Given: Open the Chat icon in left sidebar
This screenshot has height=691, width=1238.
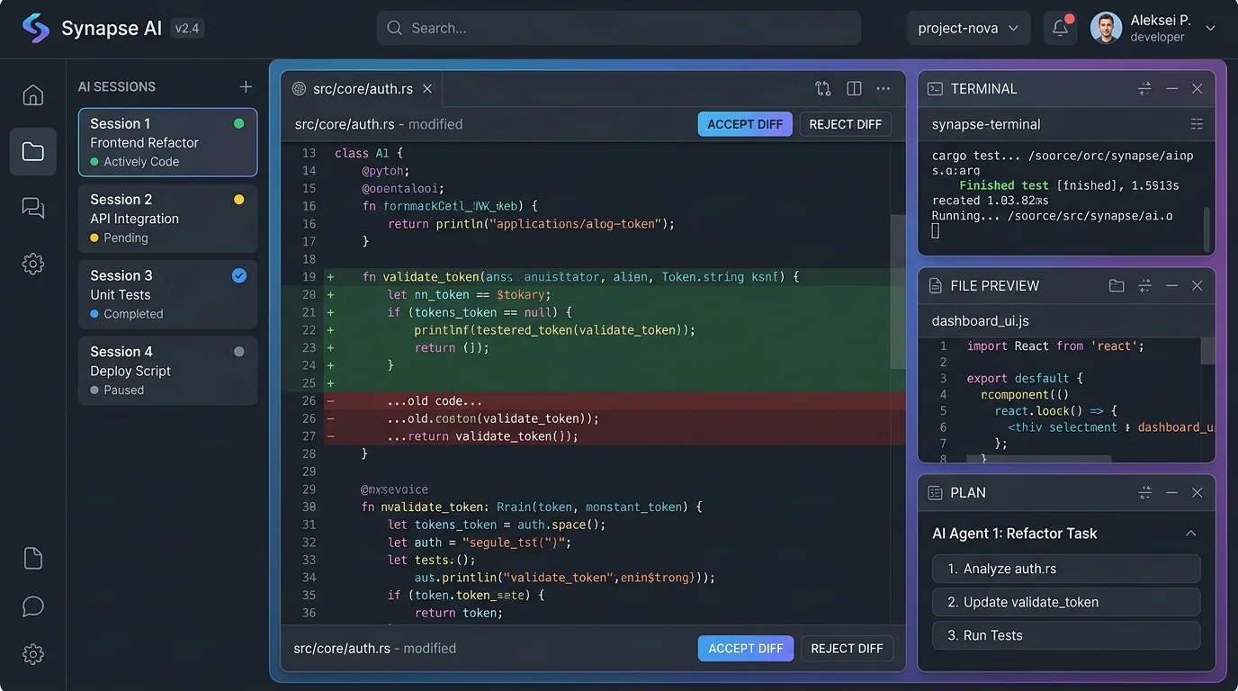Looking at the screenshot, I should (x=32, y=207).
